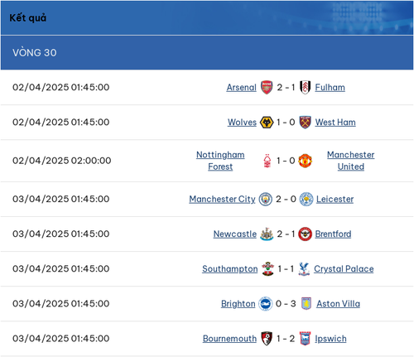Open the Brighton team link
The image size is (414, 357).
[238, 304]
